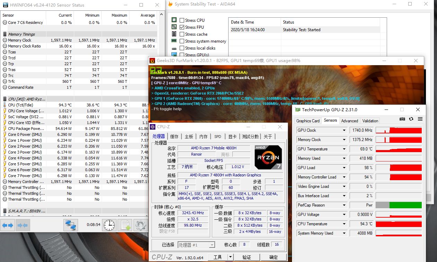This screenshot has height=262, width=437.
Task: Switch to the CPU-Z SPD tab
Action: [217, 137]
